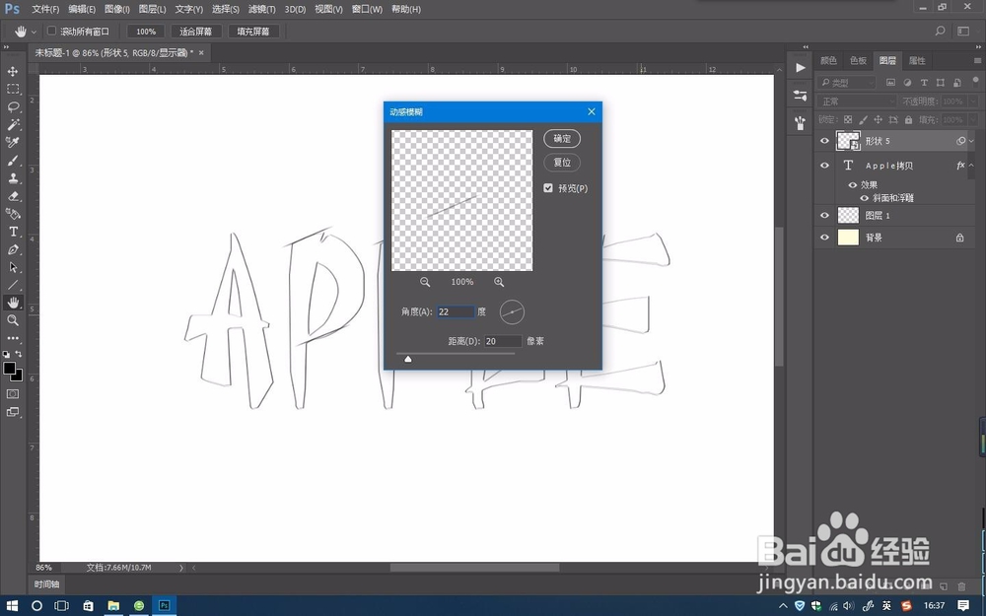Select the Line tool
Image resolution: width=986 pixels, height=616 pixels.
[x=13, y=285]
